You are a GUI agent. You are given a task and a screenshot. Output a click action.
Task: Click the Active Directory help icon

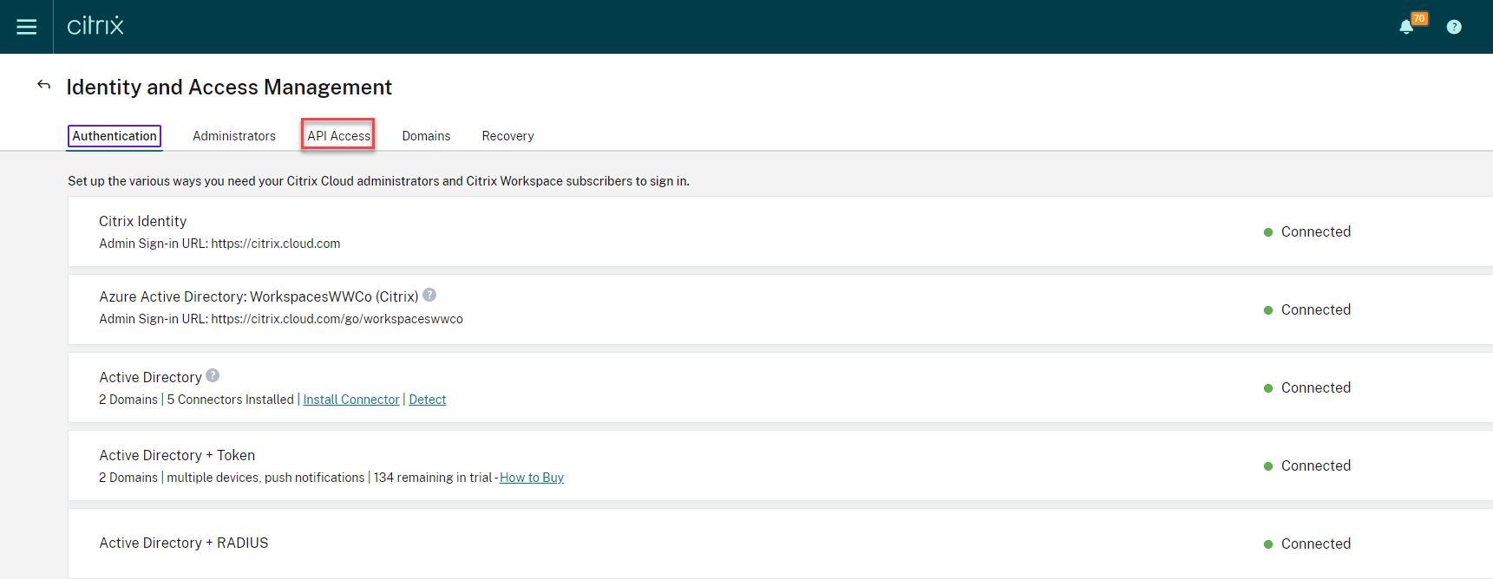point(213,375)
